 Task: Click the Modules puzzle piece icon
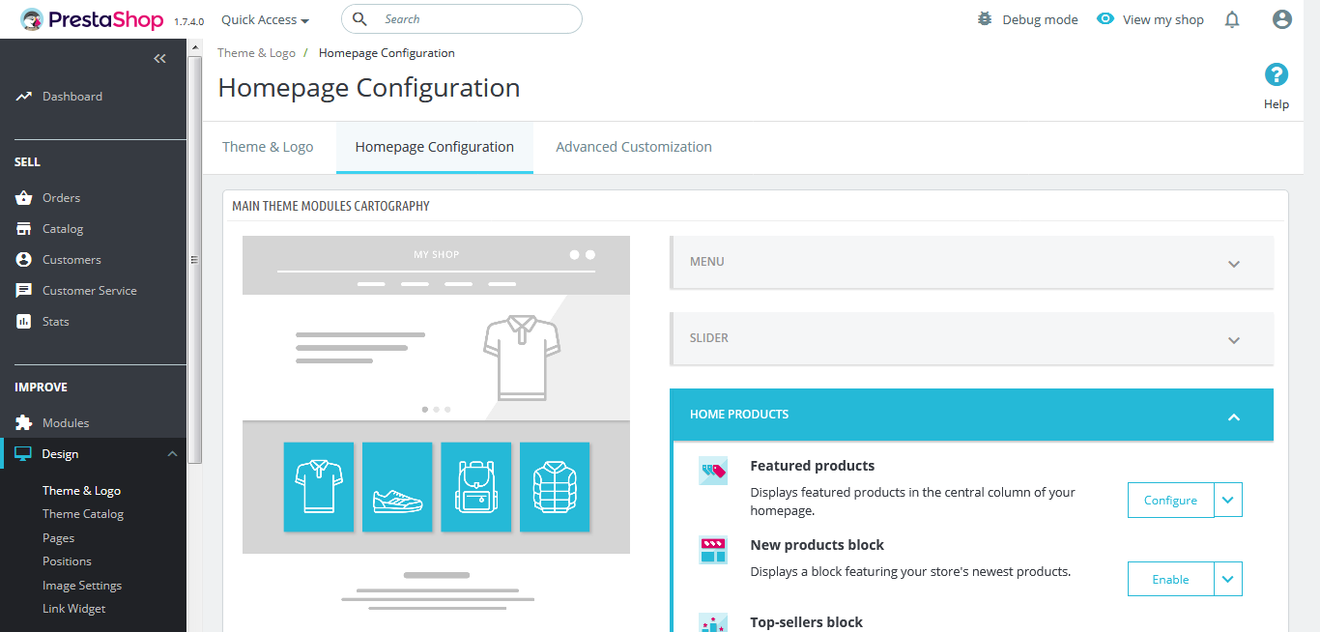click(24, 423)
